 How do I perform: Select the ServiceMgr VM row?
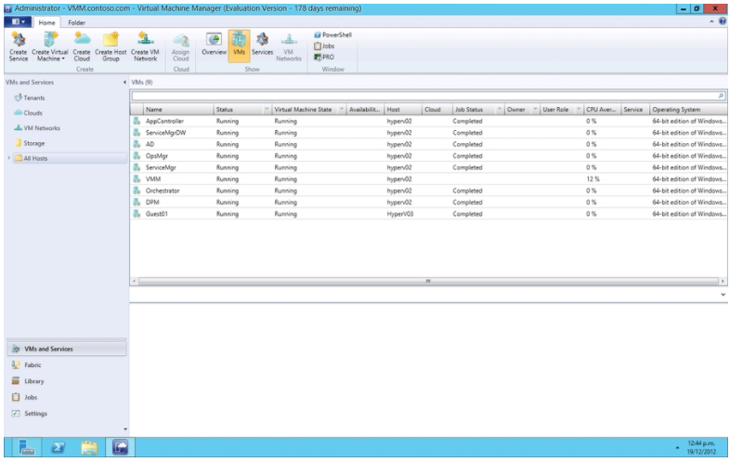point(428,167)
